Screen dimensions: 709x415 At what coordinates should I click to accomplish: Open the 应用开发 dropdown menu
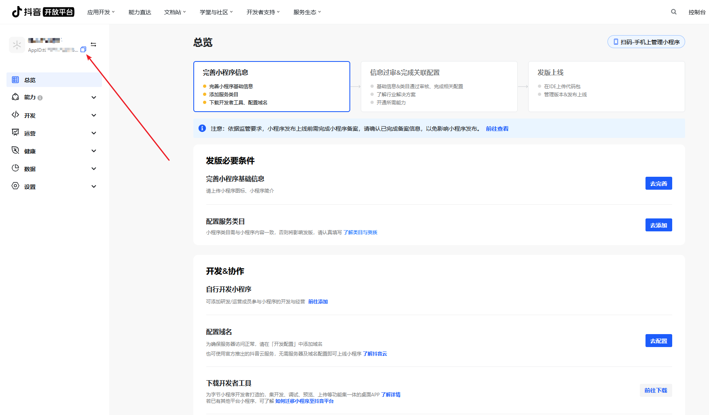[100, 12]
